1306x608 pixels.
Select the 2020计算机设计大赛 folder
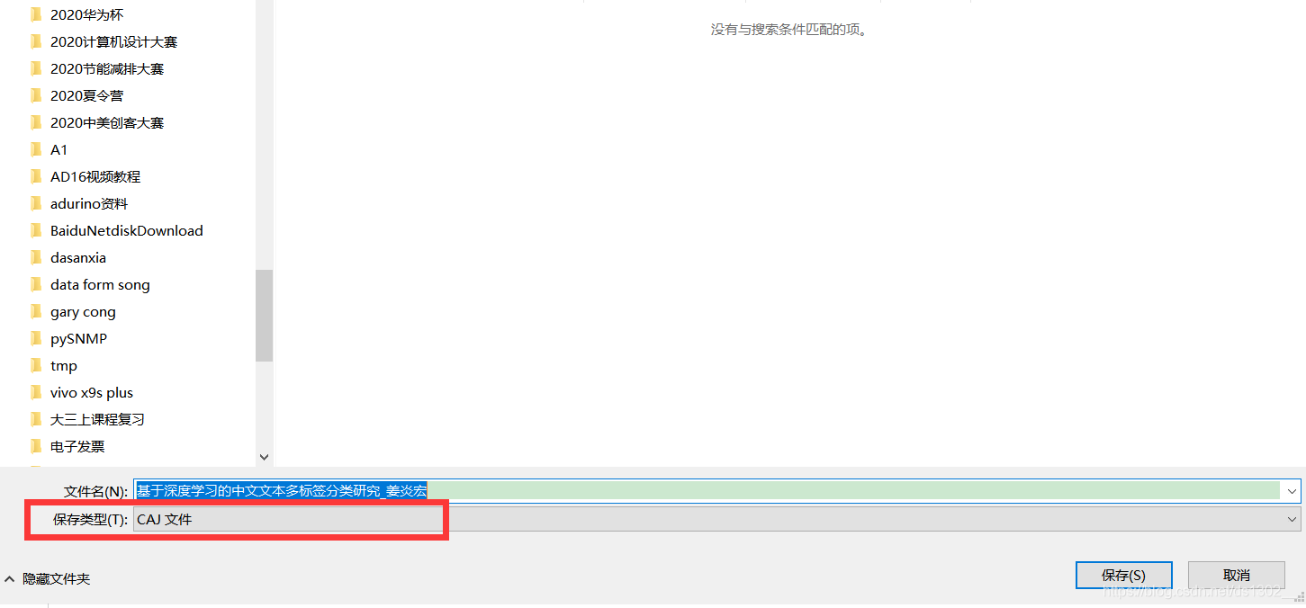pyautogui.click(x=113, y=41)
